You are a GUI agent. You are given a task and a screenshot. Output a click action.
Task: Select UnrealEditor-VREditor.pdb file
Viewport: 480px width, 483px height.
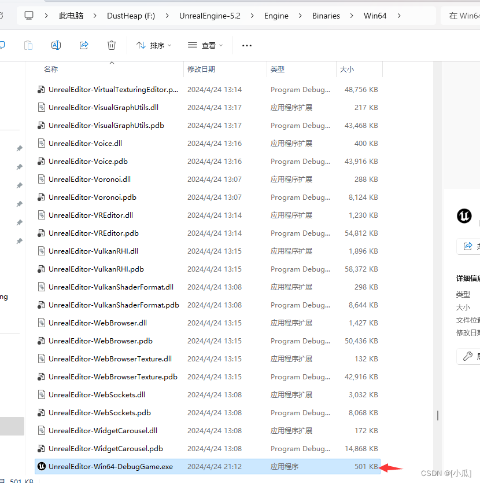(x=208, y=233)
